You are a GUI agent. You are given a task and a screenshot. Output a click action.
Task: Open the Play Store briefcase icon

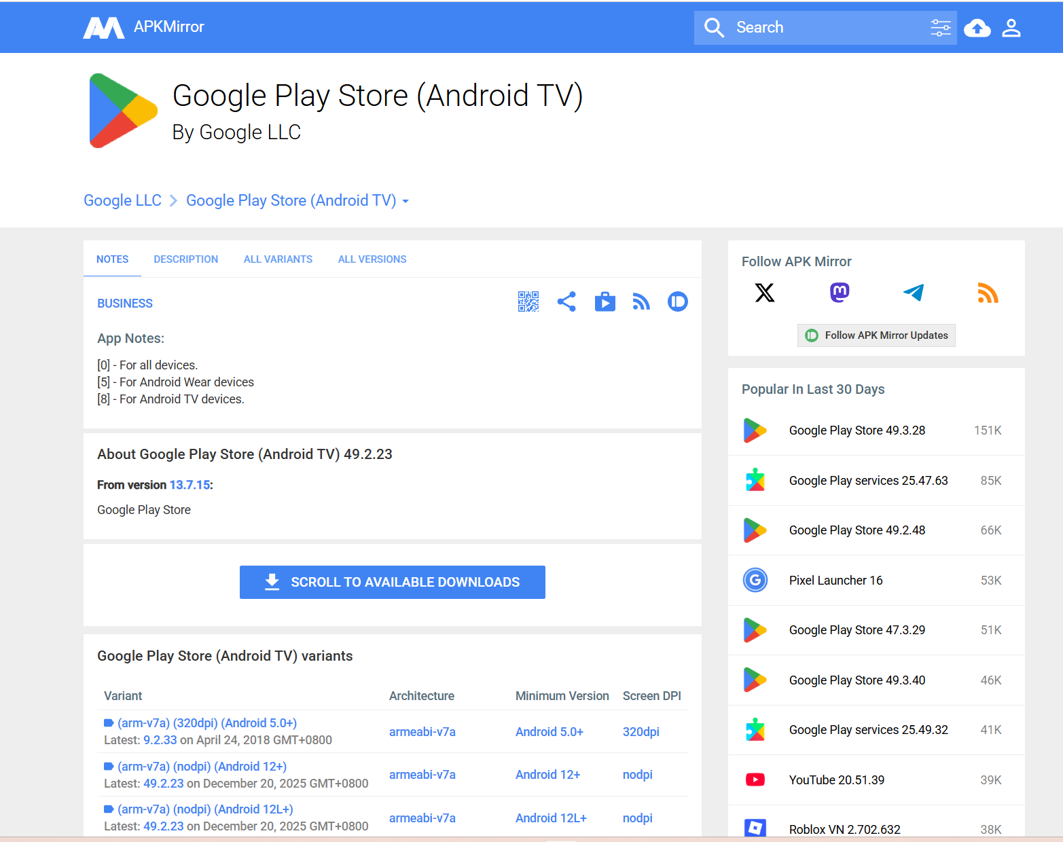click(605, 301)
